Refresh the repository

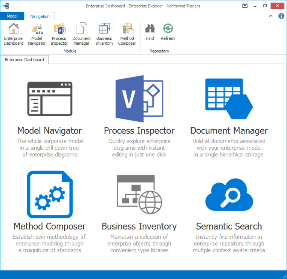coord(168,33)
